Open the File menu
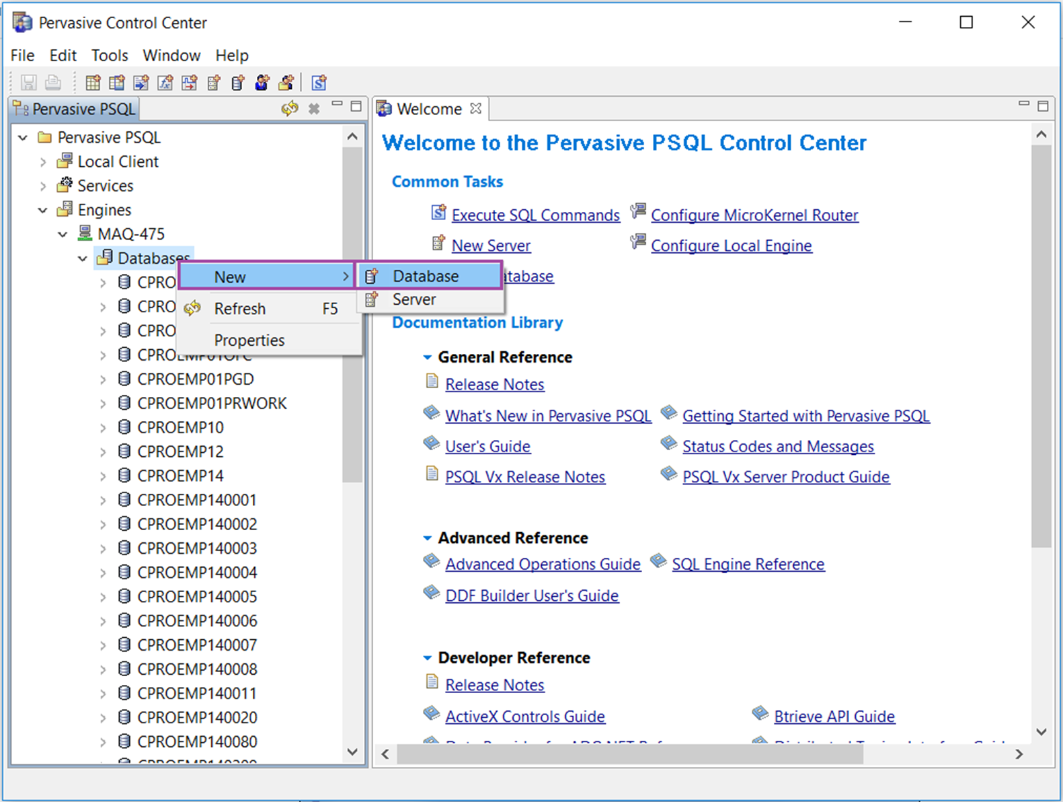Viewport: 1063px width, 802px height. (22, 55)
